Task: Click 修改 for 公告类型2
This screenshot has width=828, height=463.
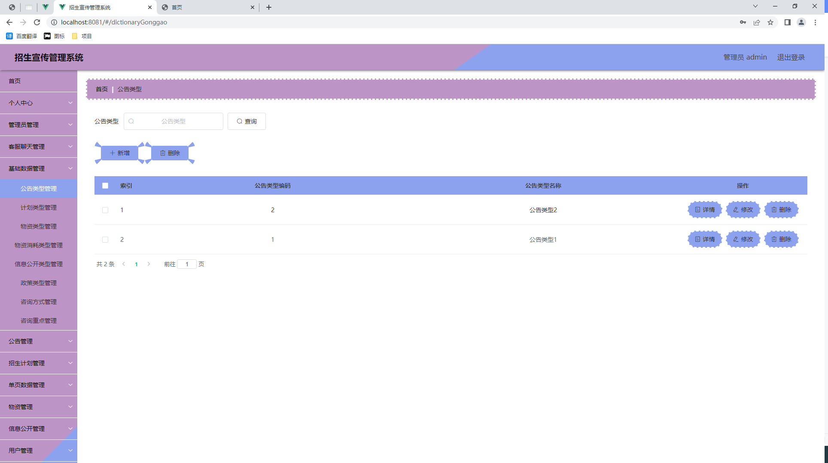Action: 743,210
